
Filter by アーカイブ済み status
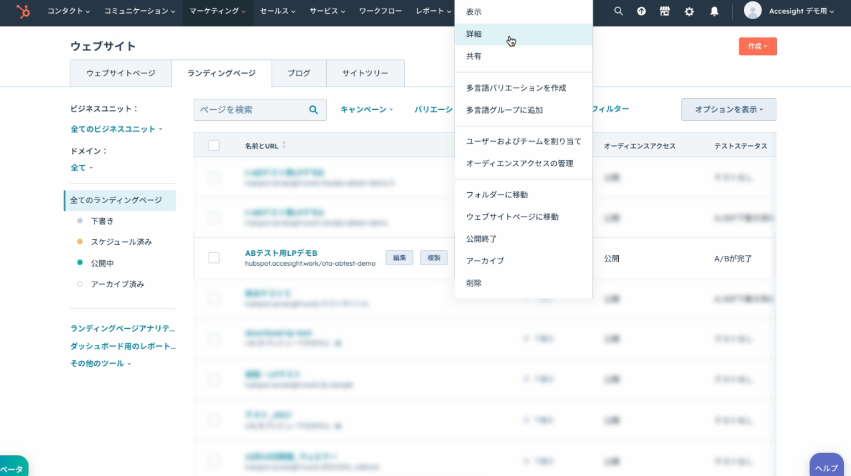point(117,284)
